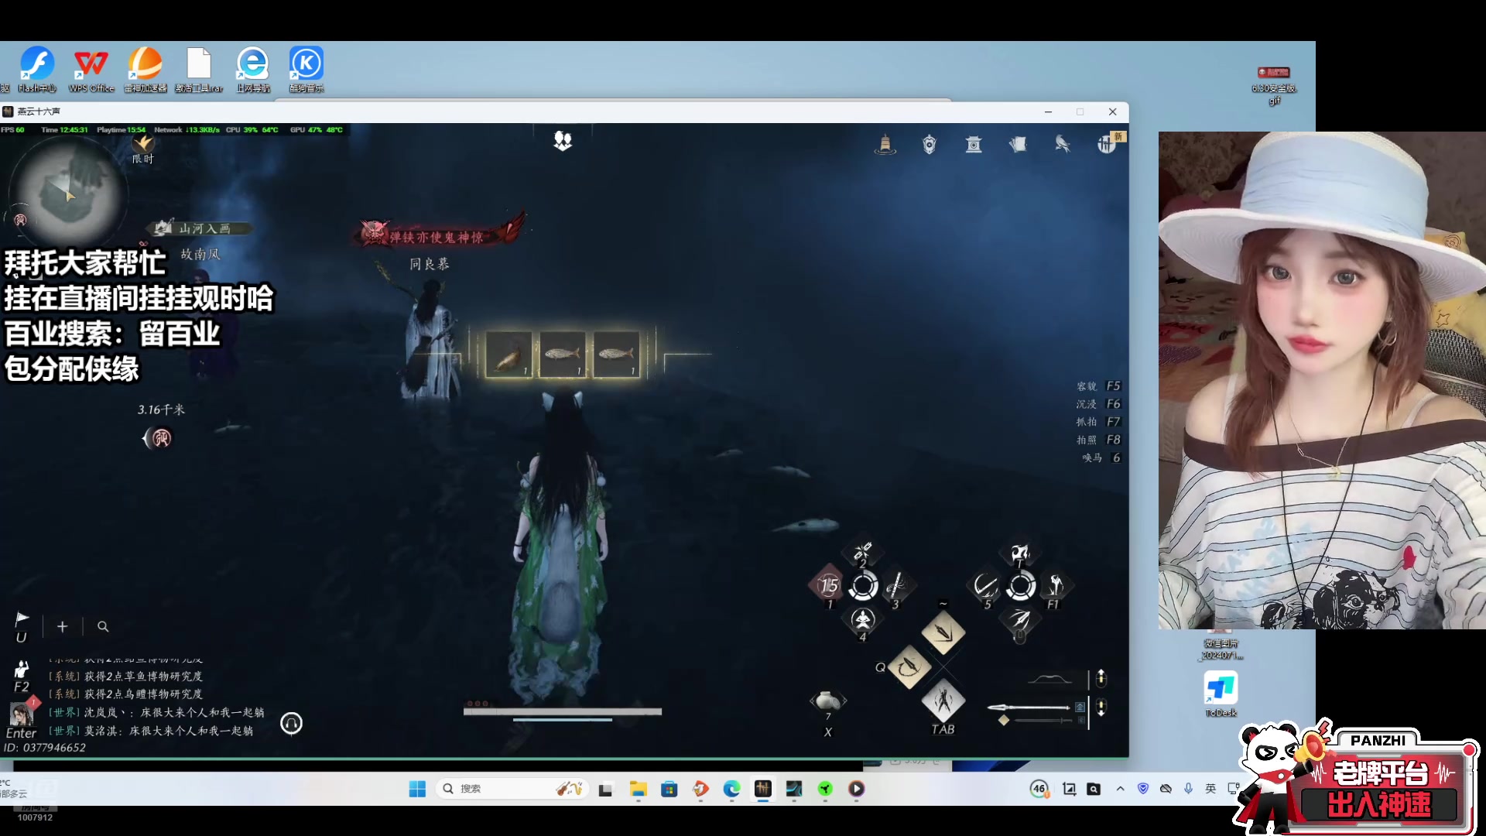Open the Windows Start menu
The image size is (1486, 836).
coord(417,789)
